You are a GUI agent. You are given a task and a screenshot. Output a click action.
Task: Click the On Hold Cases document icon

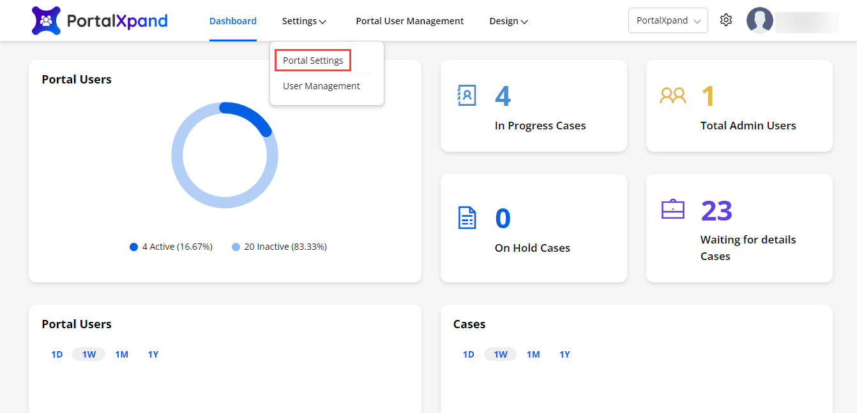pos(467,217)
